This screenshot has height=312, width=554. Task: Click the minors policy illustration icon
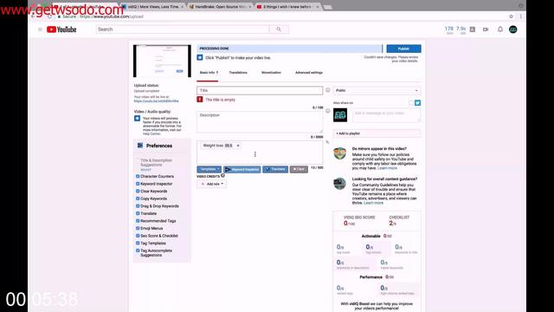coord(340,153)
